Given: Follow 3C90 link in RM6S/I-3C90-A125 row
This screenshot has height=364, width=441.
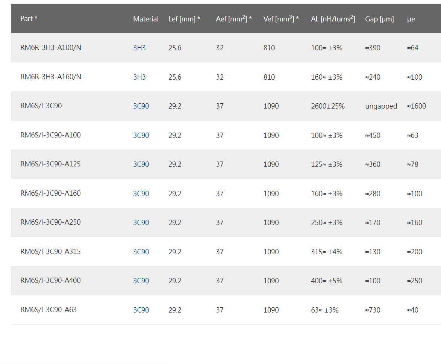Looking at the screenshot, I should point(141,165).
